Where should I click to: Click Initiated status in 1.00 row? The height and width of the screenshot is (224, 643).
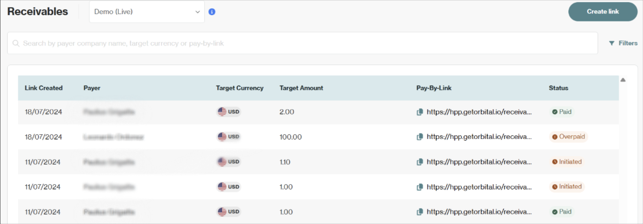[567, 187]
